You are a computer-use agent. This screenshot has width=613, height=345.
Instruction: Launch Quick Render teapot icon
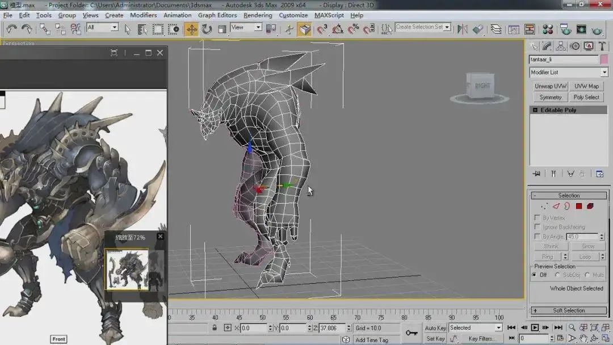pos(597,29)
